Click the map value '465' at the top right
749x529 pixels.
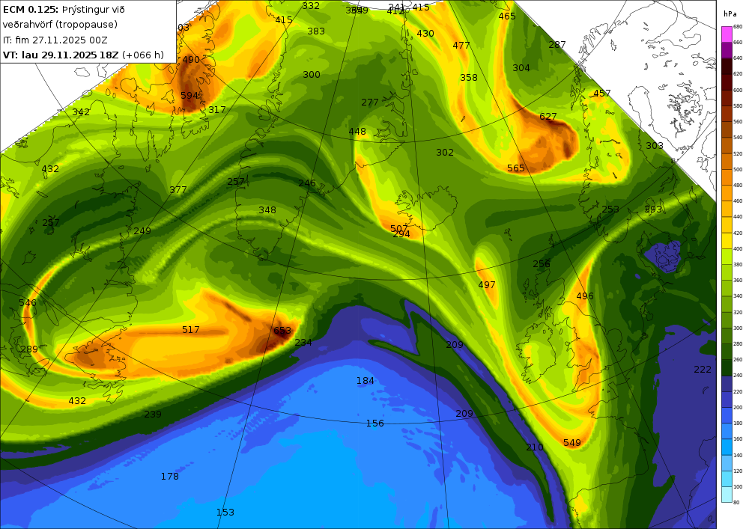507,16
